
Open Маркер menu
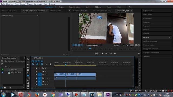pos(30,4)
